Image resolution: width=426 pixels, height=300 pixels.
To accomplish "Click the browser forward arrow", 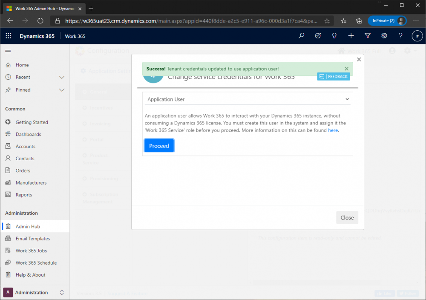I will pos(25,20).
